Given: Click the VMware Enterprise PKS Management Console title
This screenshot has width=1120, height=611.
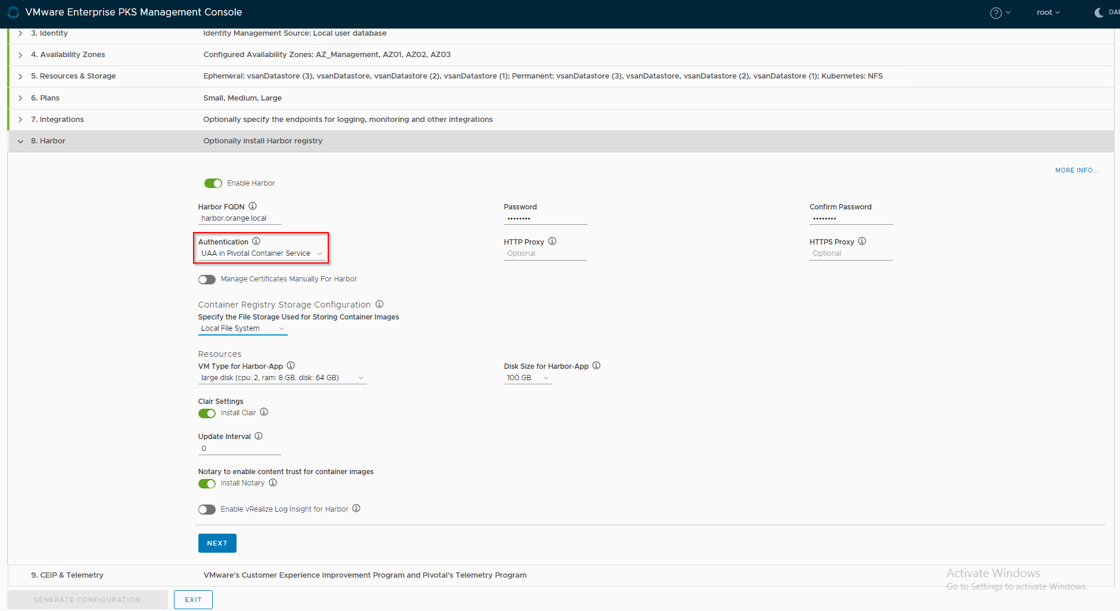Looking at the screenshot, I should coord(133,12).
